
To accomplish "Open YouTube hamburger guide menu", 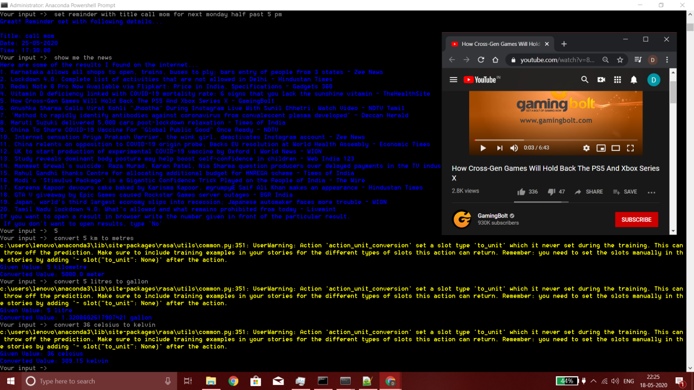I will pyautogui.click(x=454, y=80).
